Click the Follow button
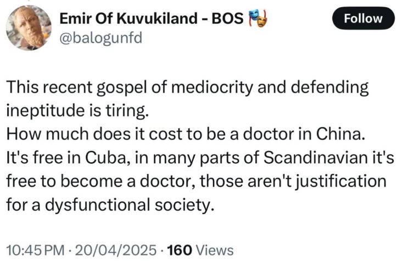This screenshot has height=261, width=408. click(363, 19)
